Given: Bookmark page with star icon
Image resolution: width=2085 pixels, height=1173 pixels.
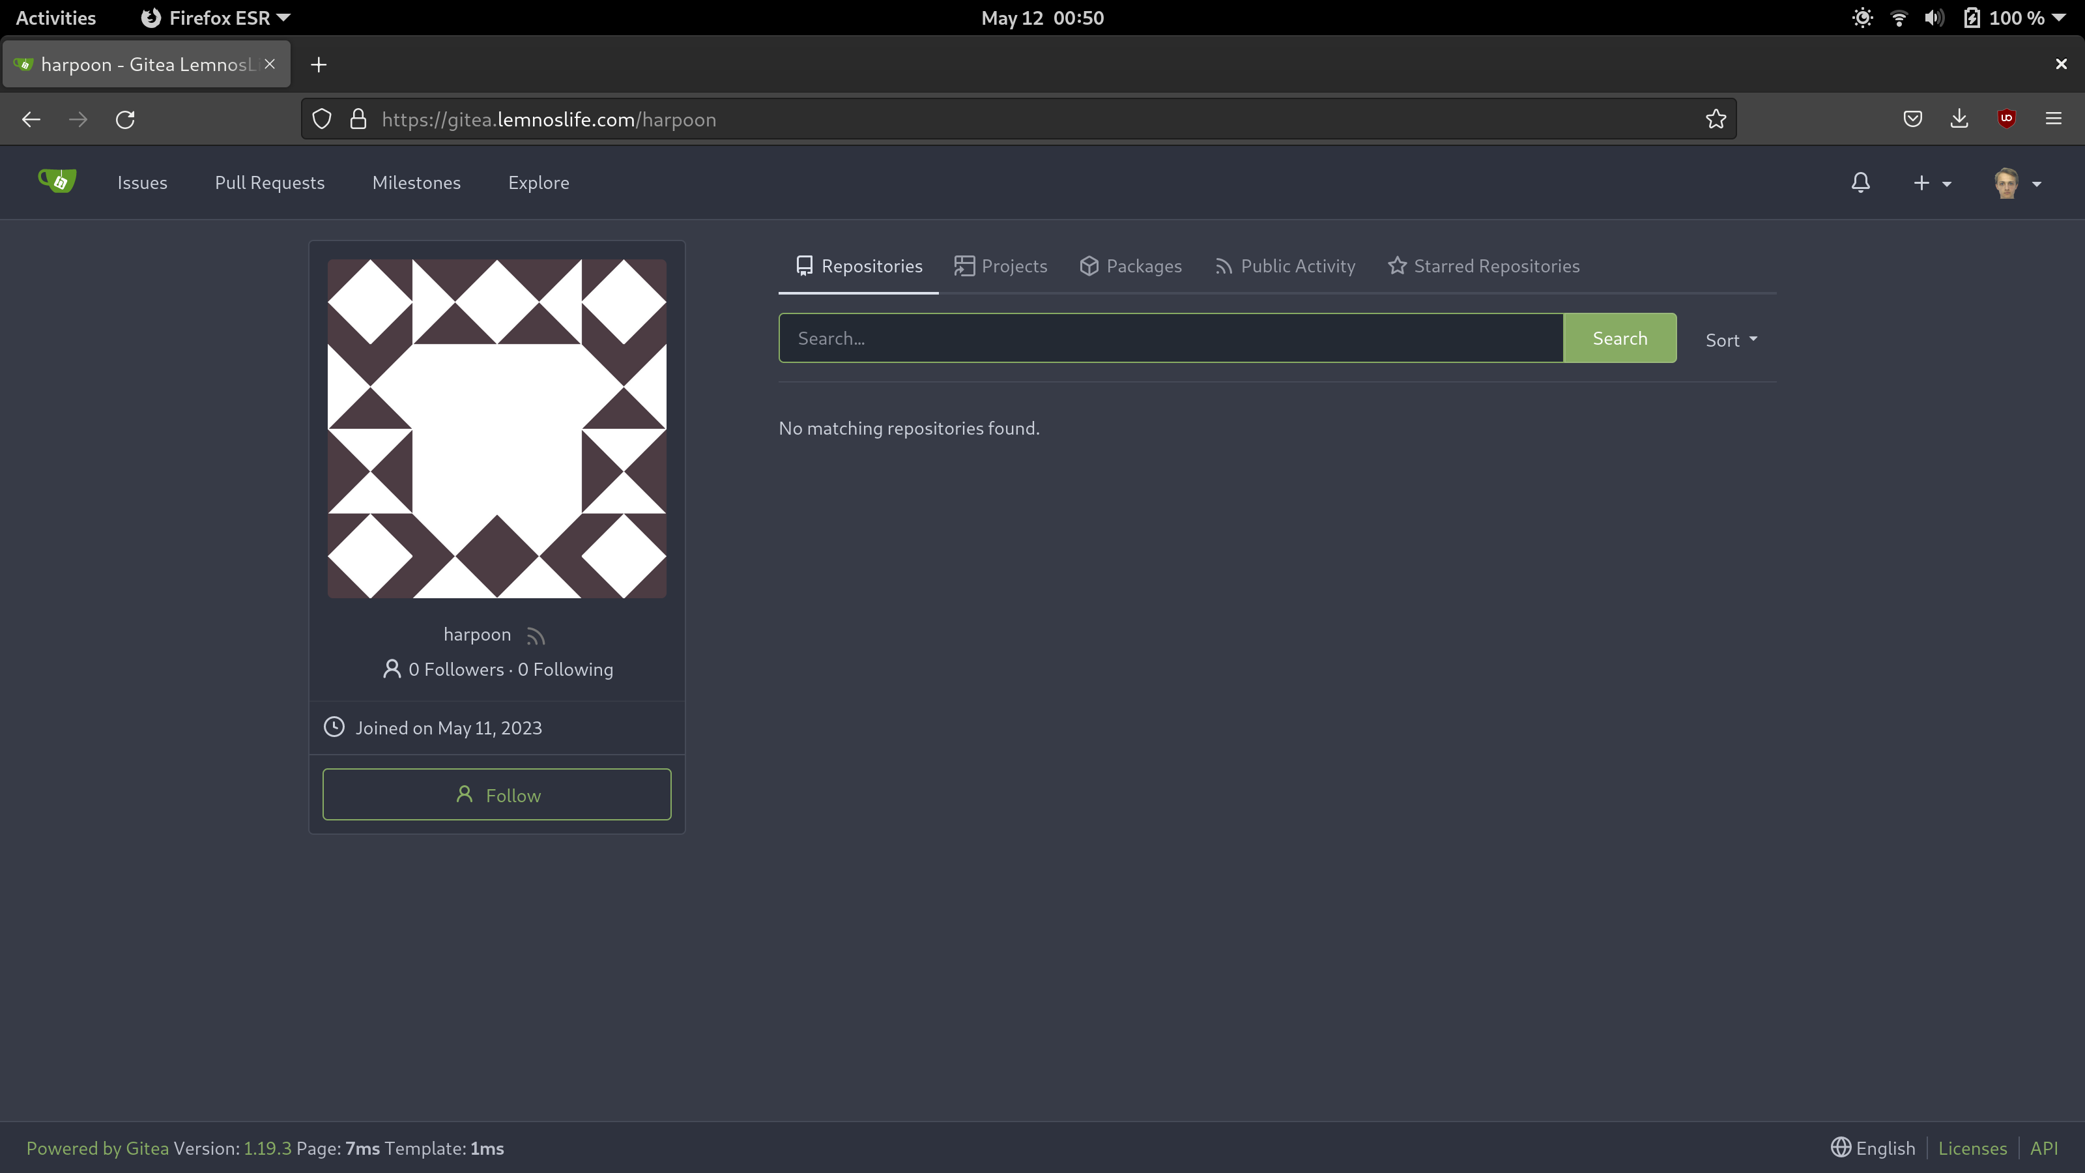Looking at the screenshot, I should [x=1715, y=120].
